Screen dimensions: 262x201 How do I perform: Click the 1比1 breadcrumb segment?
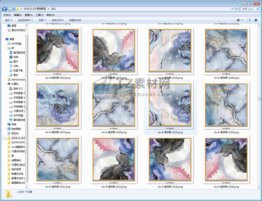coord(53,9)
